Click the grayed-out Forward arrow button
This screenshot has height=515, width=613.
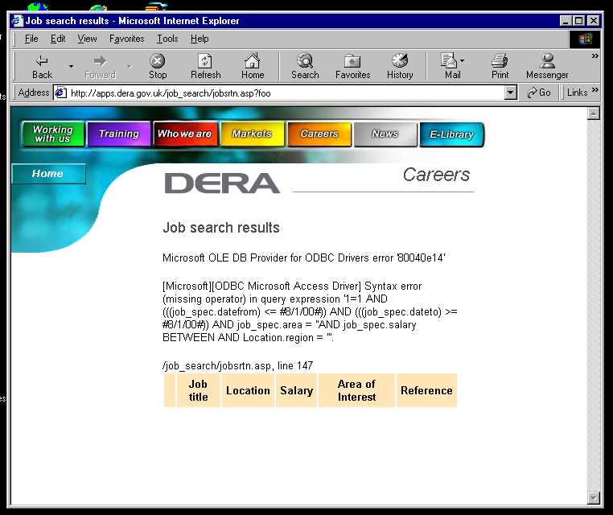tap(100, 67)
